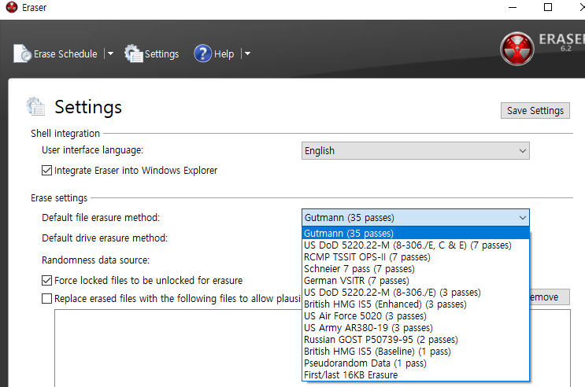The image size is (585, 387).
Task: Open the Settings toolbar item
Action: pyautogui.click(x=151, y=53)
